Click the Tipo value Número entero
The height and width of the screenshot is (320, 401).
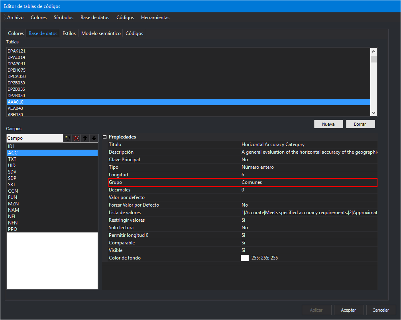point(258,167)
